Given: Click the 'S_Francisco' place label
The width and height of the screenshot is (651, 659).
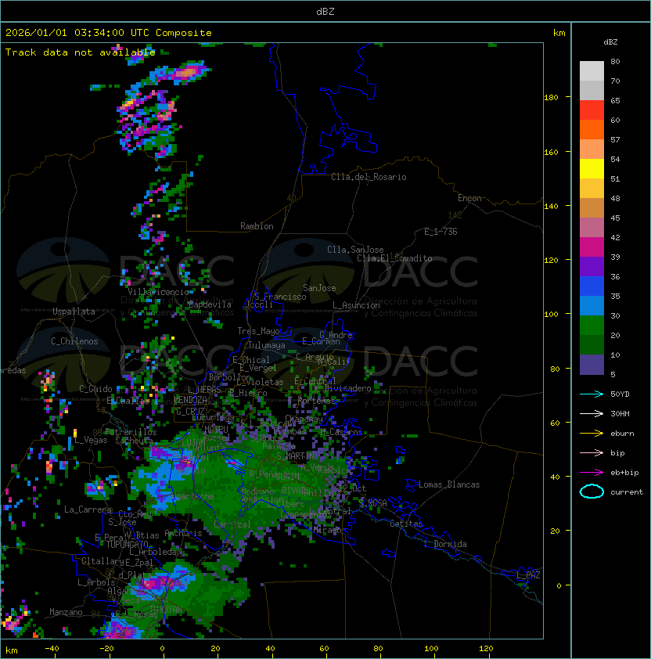Looking at the screenshot, I should coord(280,297).
